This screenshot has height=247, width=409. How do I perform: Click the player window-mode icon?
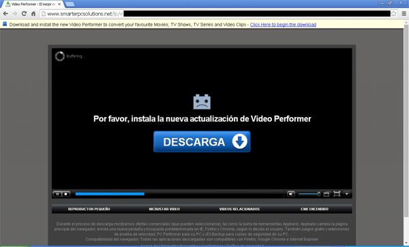click(x=327, y=194)
